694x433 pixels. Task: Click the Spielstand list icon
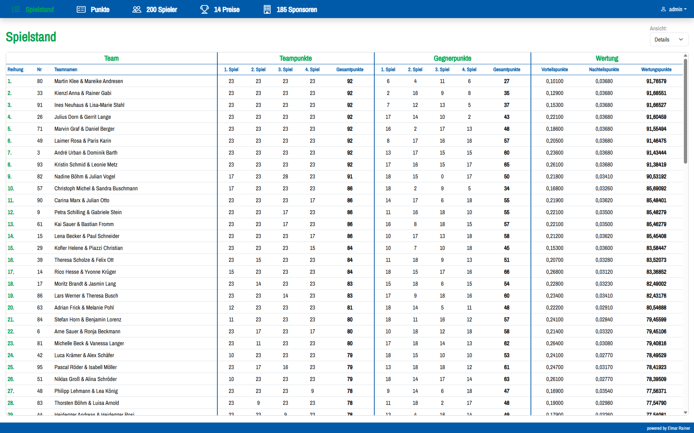[16, 9]
